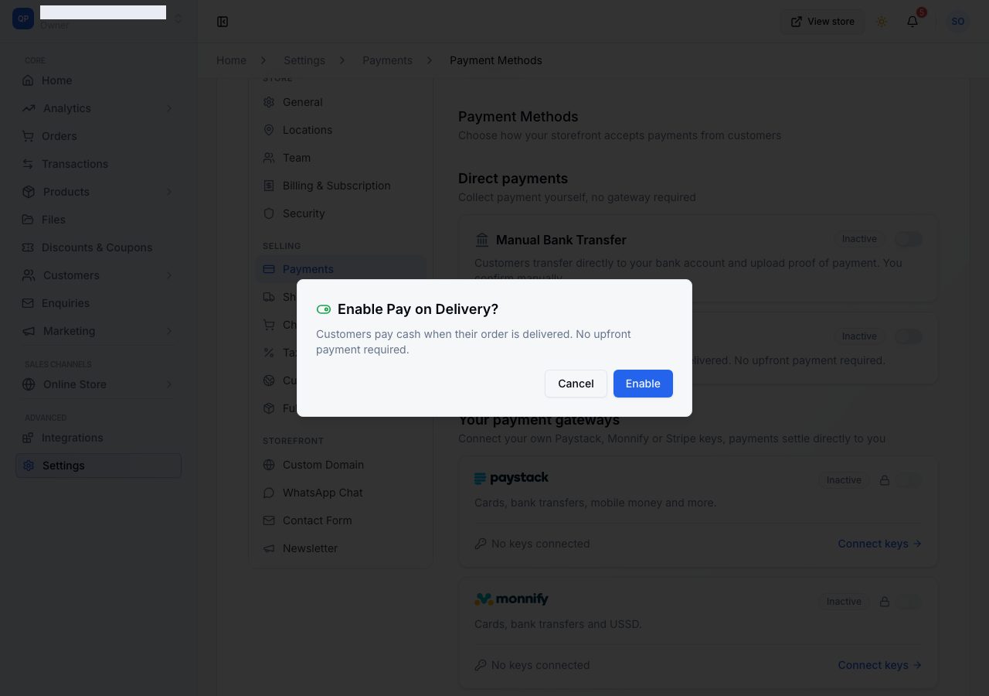Click the WhatsApp Chat bubble icon
Screen dimensions: 989x696
(x=269, y=493)
